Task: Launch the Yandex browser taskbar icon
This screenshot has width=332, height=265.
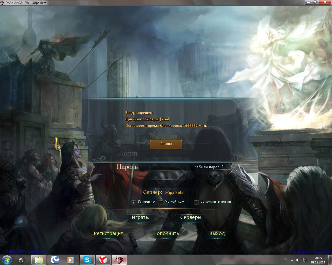Action: pos(103,260)
